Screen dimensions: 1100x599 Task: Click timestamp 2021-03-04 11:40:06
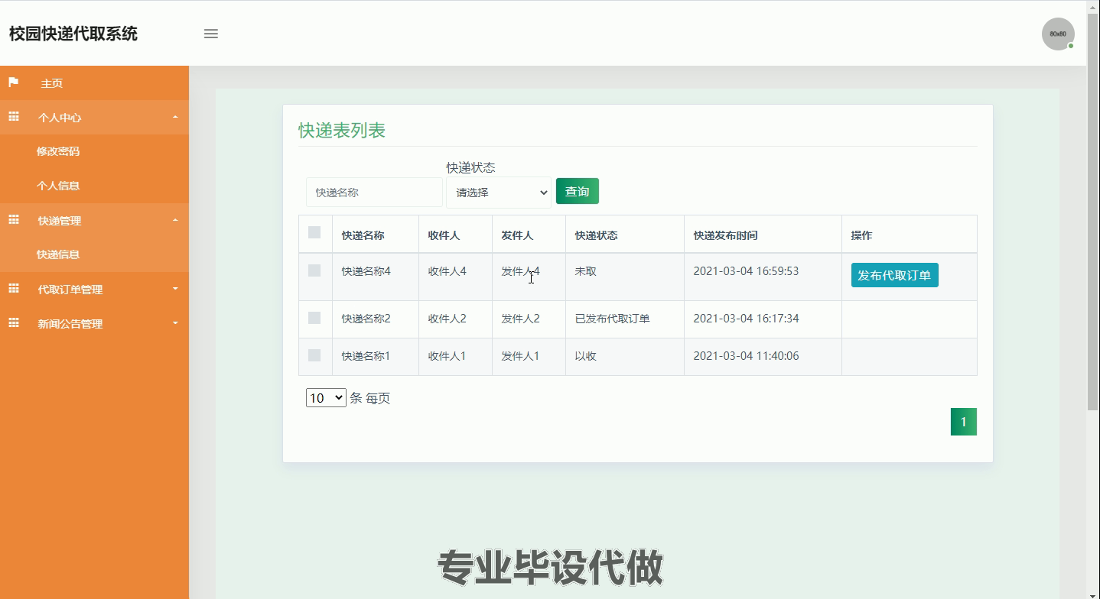[x=746, y=356]
